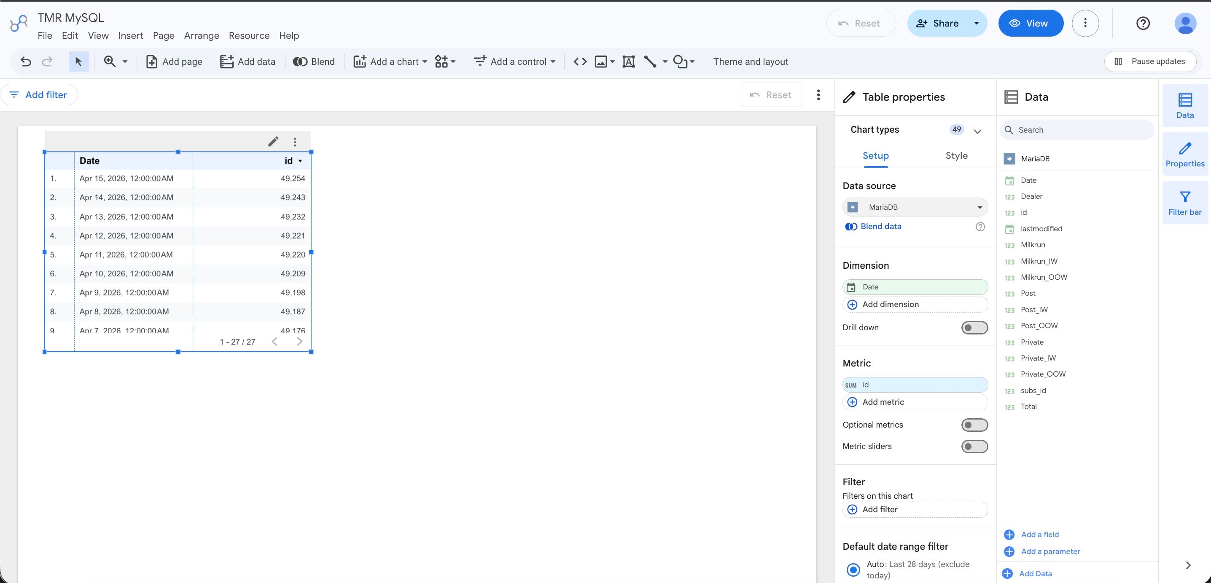Click the help question mark icon
The height and width of the screenshot is (583, 1211).
[x=1142, y=23]
